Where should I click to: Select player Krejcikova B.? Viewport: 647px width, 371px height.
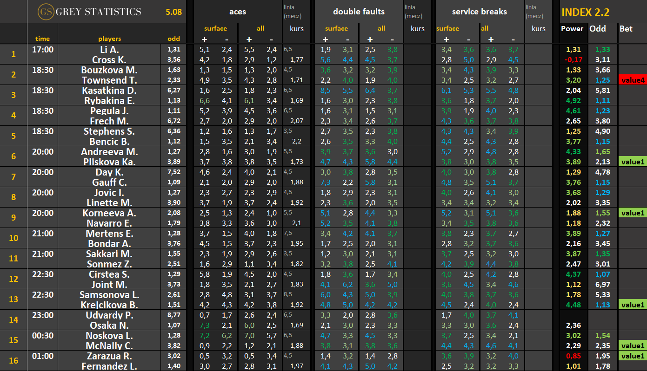click(x=109, y=305)
